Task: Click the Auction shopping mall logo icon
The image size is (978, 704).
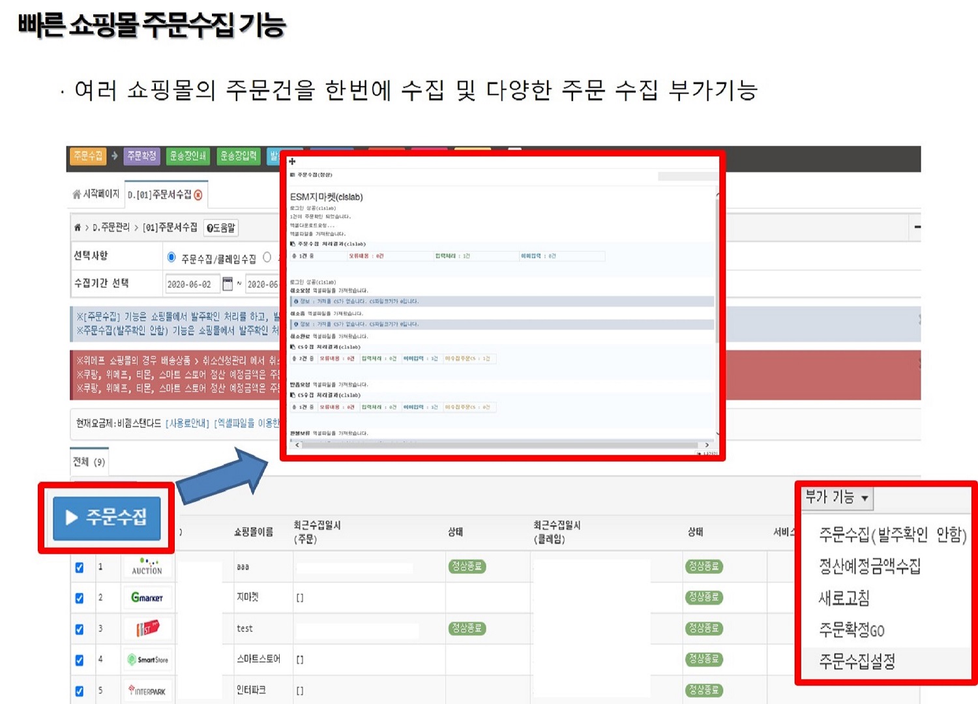Action: coord(147,566)
